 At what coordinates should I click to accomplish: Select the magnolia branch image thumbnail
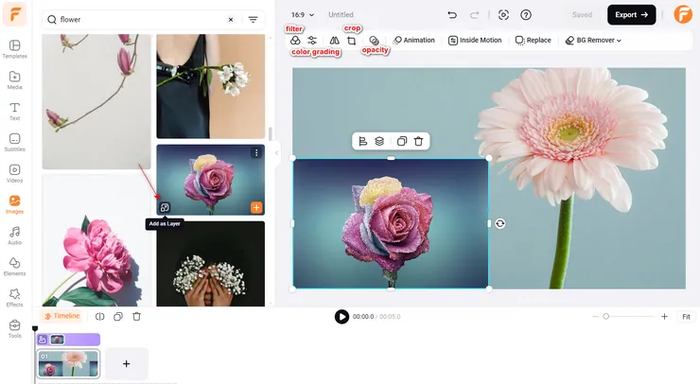point(96,102)
